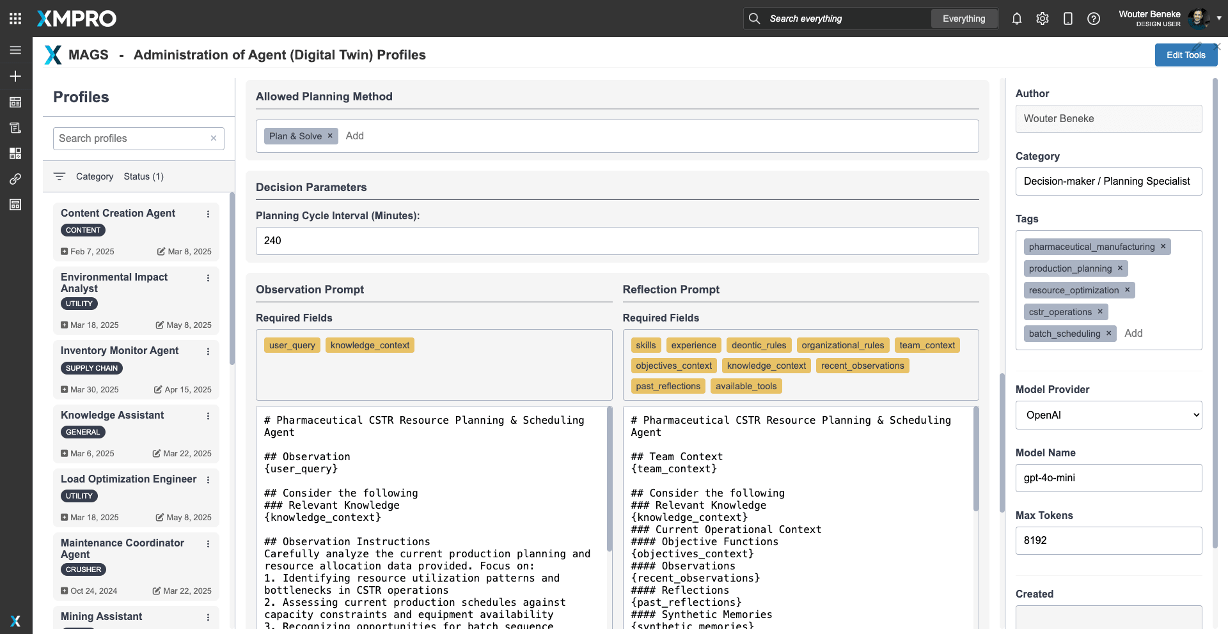
Task: Open the Inventory Monitor Agent profile
Action: 120,350
